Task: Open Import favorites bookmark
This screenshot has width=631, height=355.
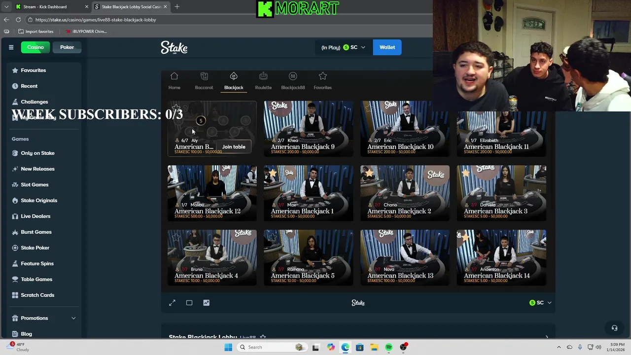Action: 35,32
